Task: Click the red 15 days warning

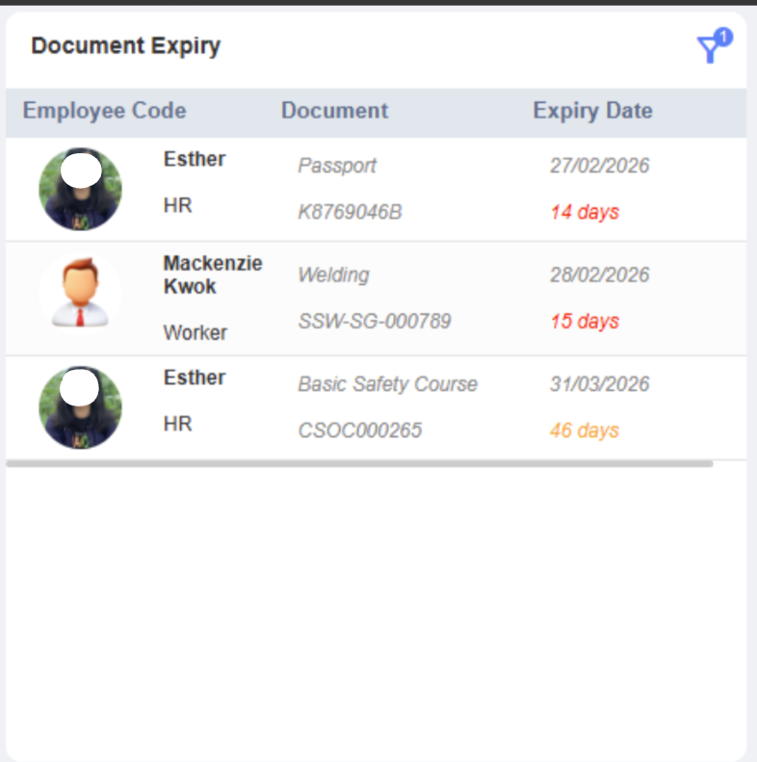Action: pyautogui.click(x=585, y=321)
